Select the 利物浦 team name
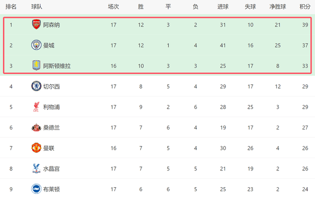 pos(51,107)
